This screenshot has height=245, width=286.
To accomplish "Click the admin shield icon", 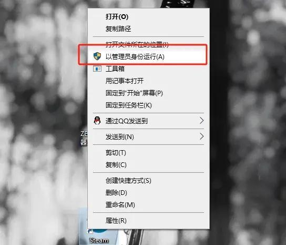I will coord(97,56).
